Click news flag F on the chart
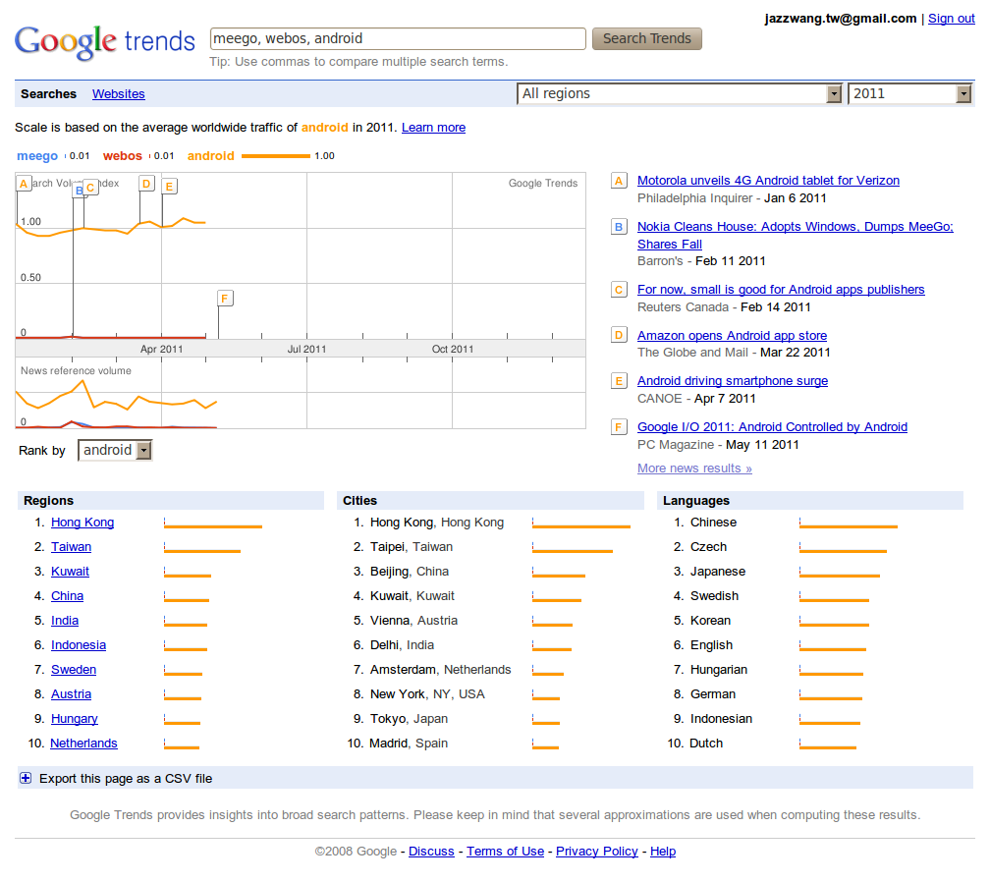Image resolution: width=990 pixels, height=882 pixels. pyautogui.click(x=225, y=298)
